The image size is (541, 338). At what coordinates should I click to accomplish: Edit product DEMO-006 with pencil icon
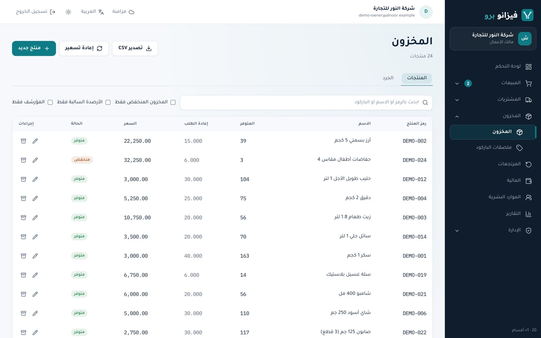point(35,313)
